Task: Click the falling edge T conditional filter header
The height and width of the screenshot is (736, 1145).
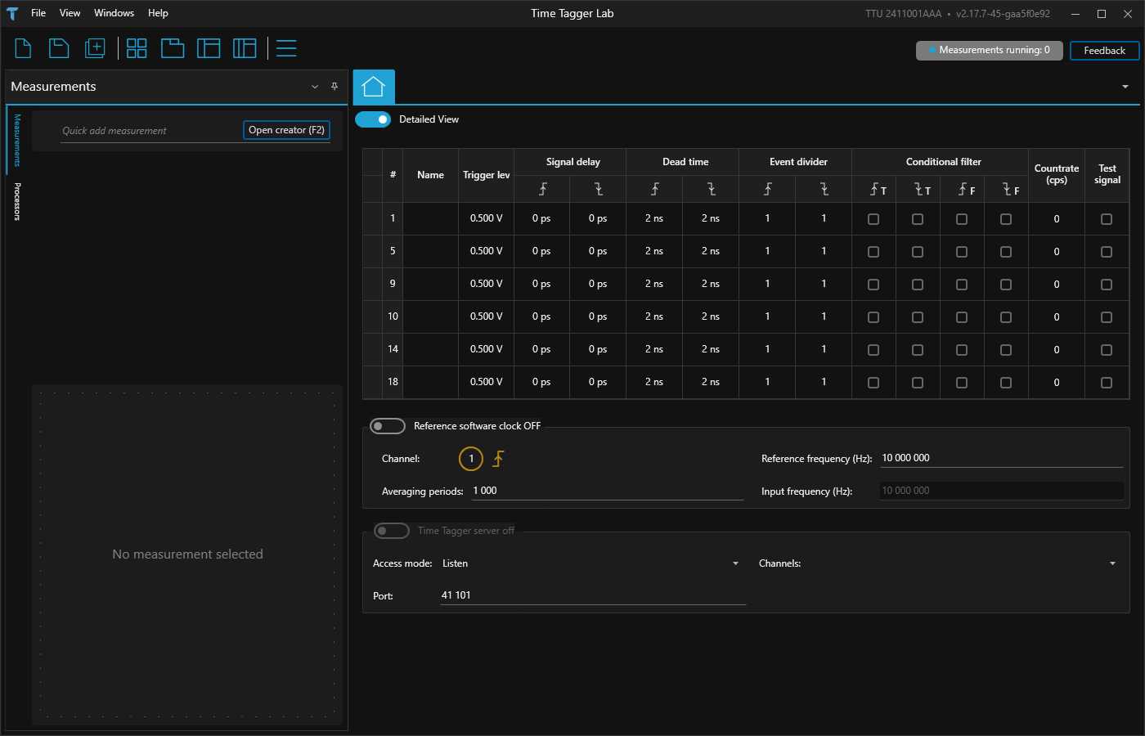Action: [921, 190]
